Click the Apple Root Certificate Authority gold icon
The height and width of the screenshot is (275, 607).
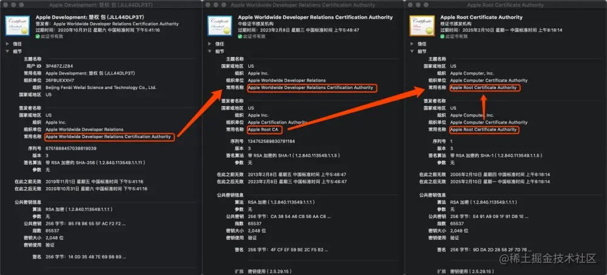point(422,26)
